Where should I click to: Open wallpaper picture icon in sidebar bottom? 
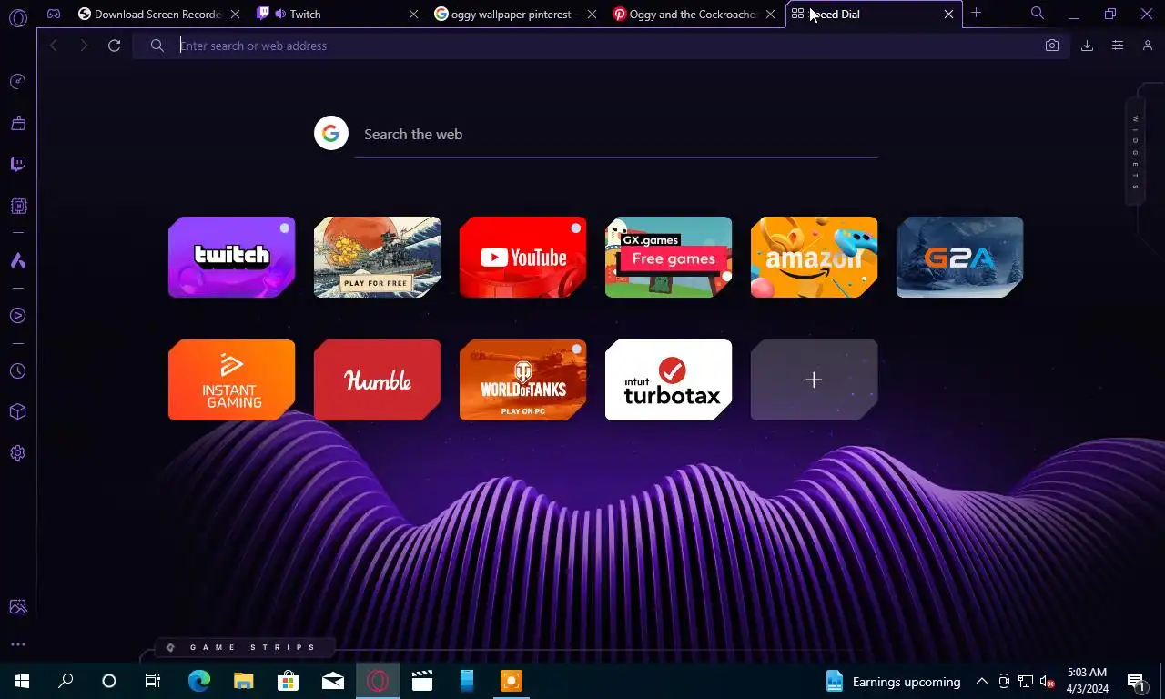pos(17,607)
